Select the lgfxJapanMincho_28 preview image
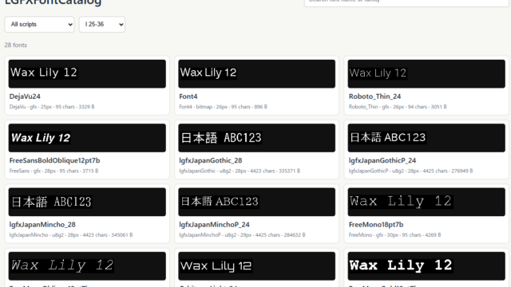Image resolution: width=511 pixels, height=287 pixels. coord(87,202)
